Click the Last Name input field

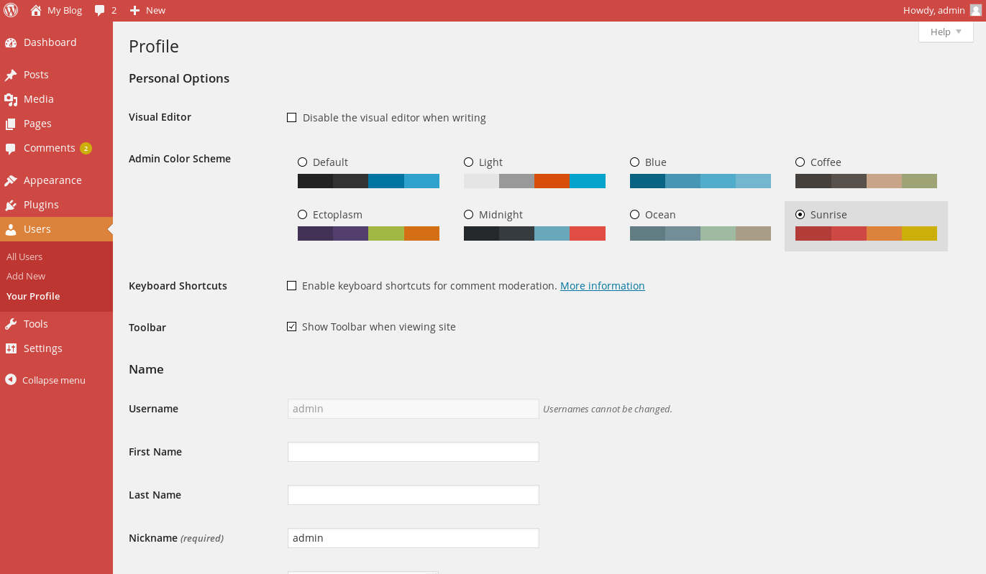414,495
